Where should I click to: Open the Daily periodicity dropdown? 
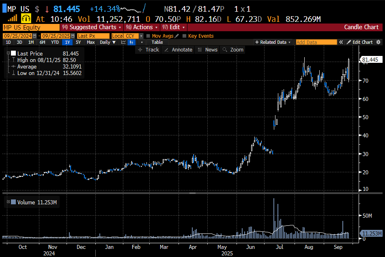[108, 42]
